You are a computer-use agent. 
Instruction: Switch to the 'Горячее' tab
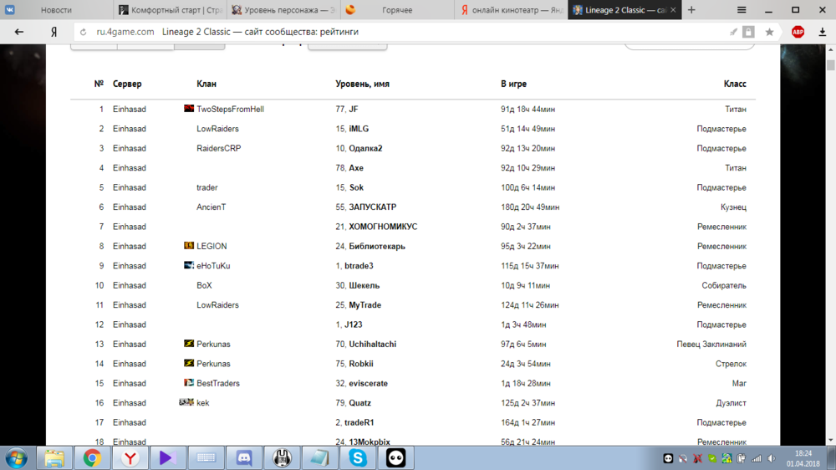397,10
